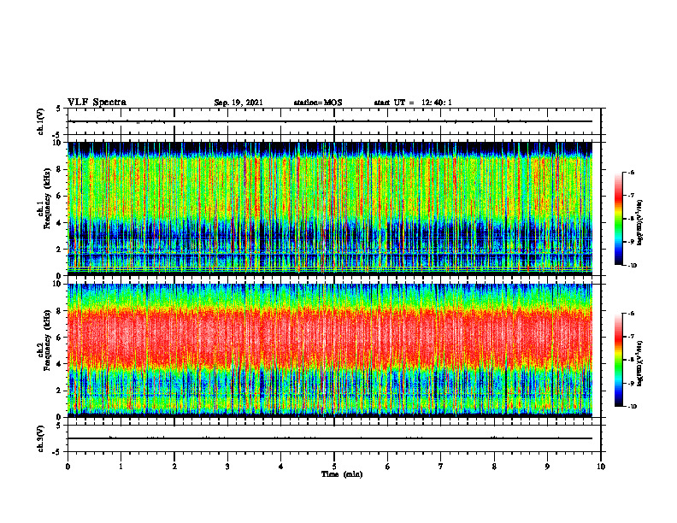Click the "VLF Spectra" plot title
The image size is (677, 523).
(97, 103)
